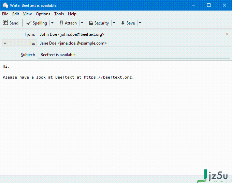Open the Options menu
232x183 pixels.
(x=43, y=14)
